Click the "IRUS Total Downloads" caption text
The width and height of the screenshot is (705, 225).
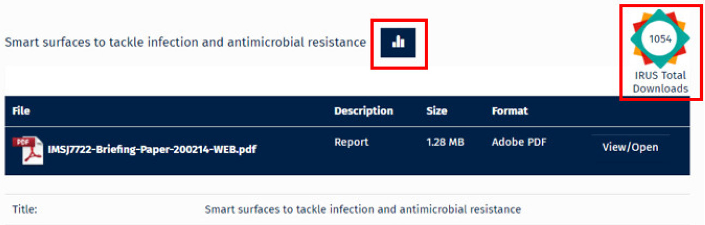(x=660, y=82)
